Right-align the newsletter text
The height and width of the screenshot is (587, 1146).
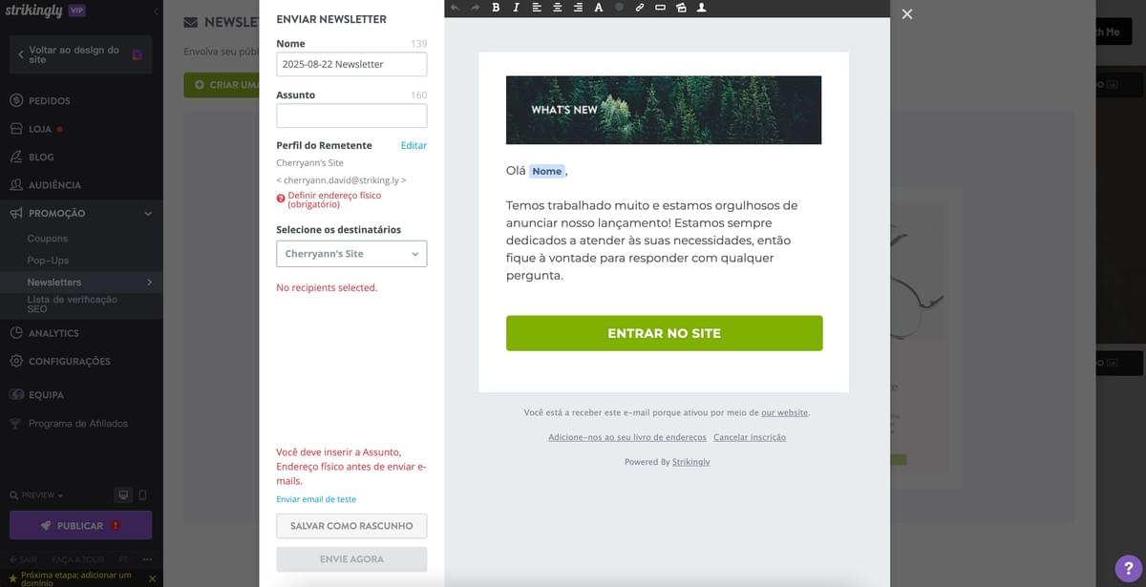coord(578,8)
